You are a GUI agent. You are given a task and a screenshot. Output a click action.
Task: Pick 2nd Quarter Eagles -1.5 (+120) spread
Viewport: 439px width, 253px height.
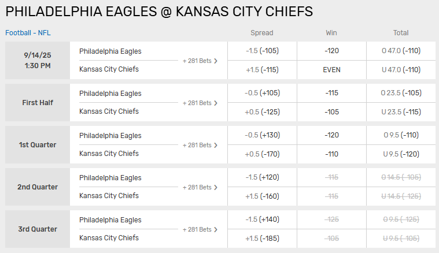(x=262, y=177)
